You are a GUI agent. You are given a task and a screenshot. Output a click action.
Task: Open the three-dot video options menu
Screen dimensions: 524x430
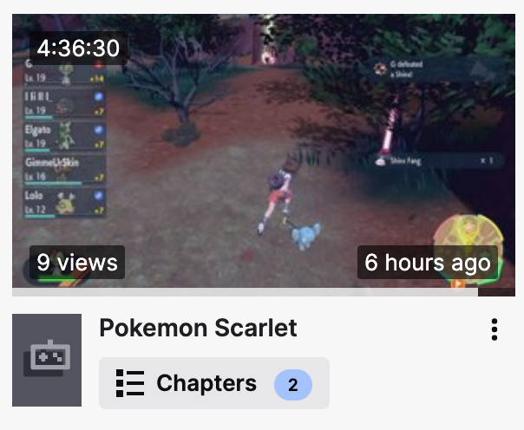(x=495, y=329)
